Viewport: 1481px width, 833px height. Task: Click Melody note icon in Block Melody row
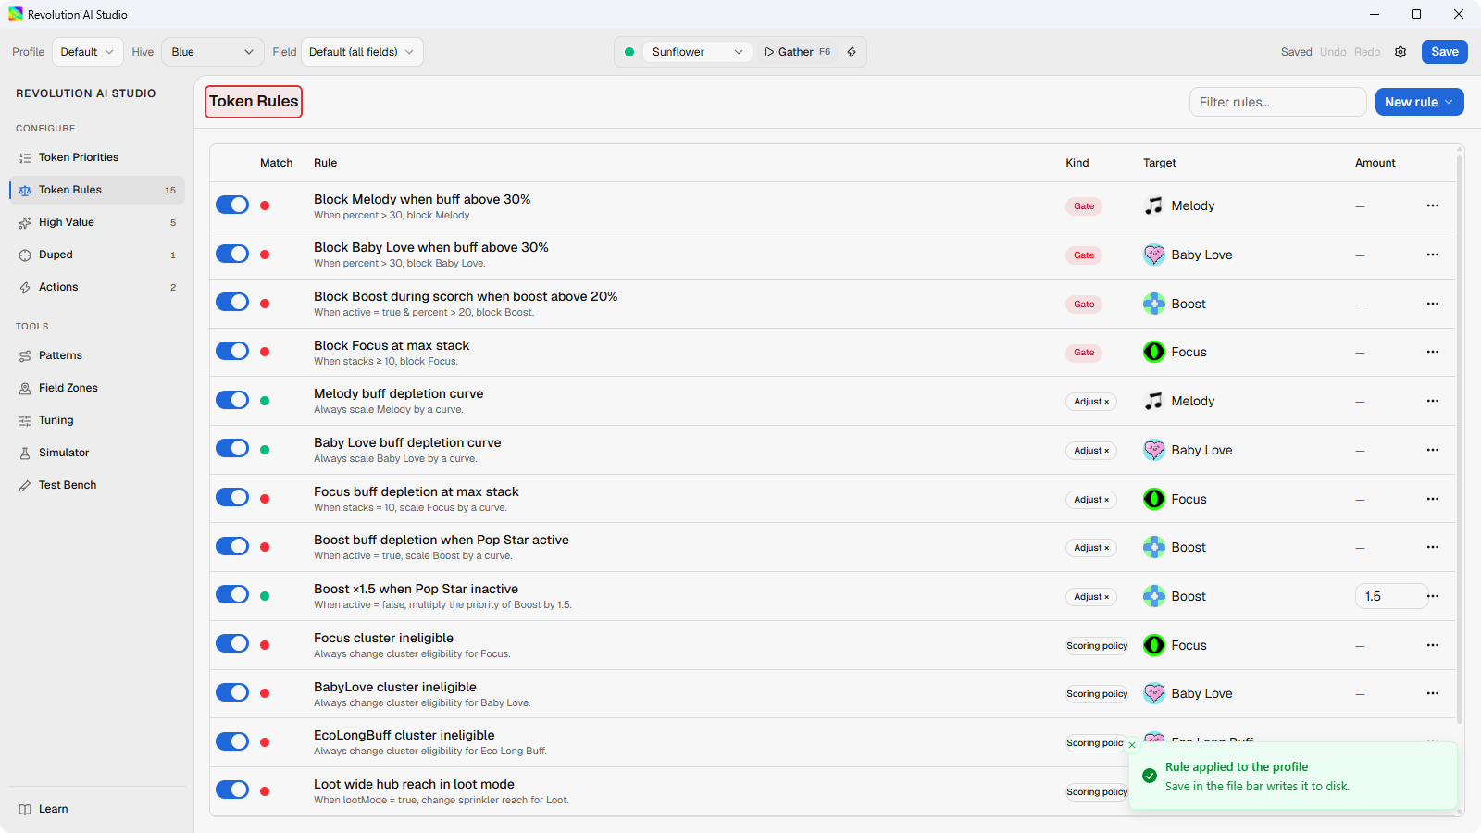[1153, 205]
